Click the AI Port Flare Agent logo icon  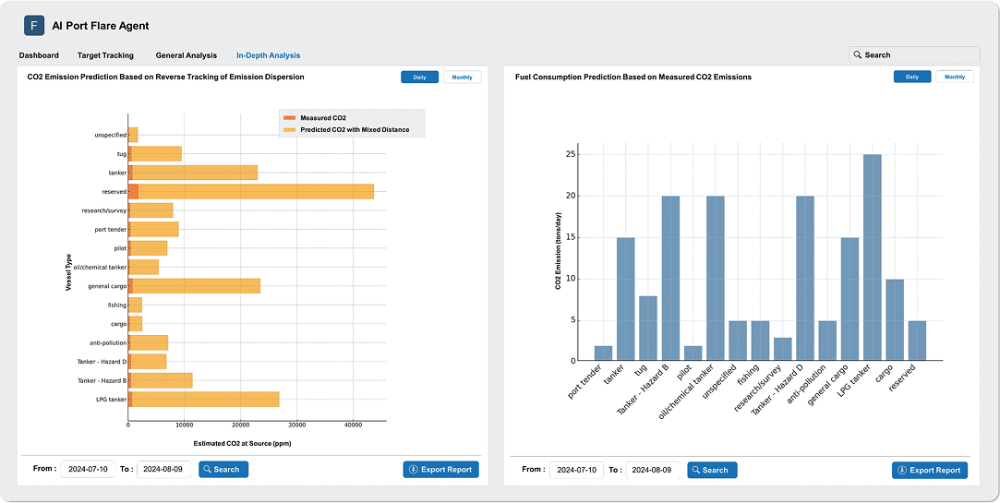pyautogui.click(x=34, y=26)
